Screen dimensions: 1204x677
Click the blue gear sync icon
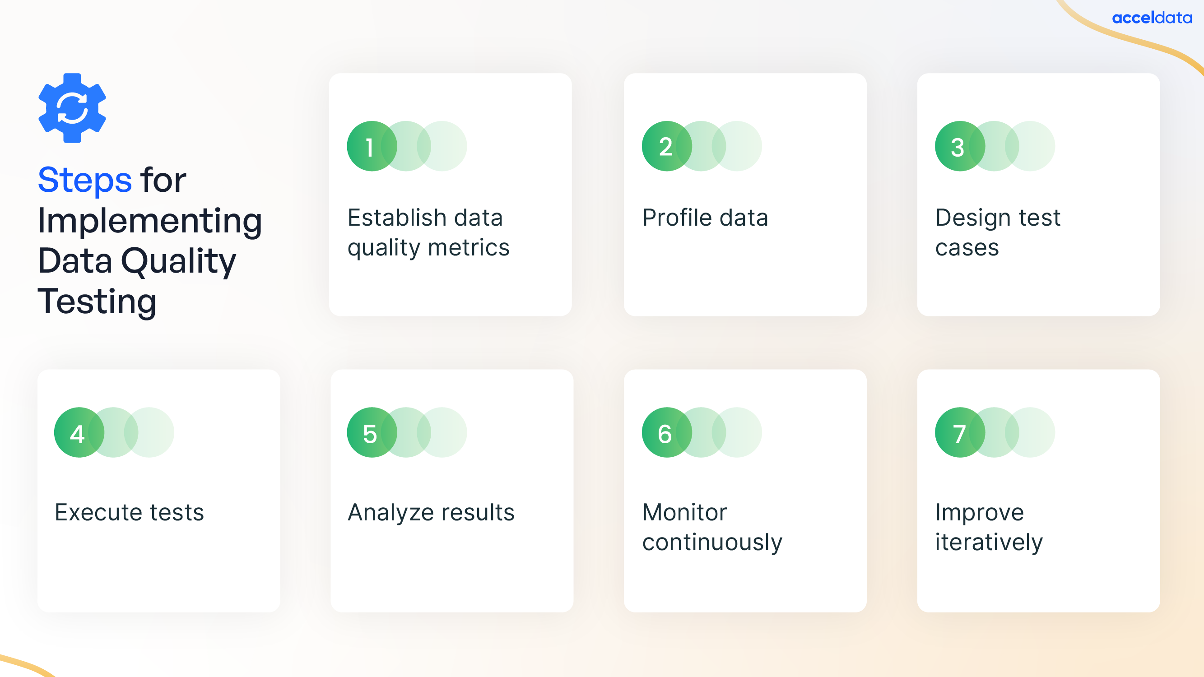point(72,108)
